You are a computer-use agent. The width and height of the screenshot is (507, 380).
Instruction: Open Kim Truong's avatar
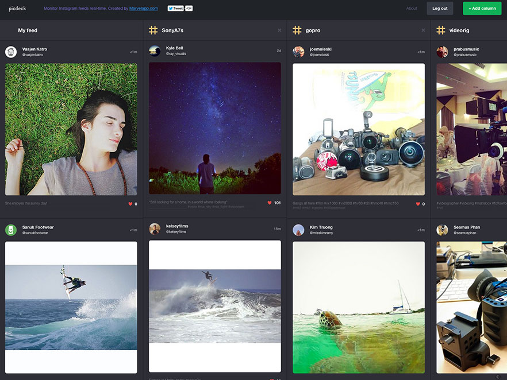(298, 230)
